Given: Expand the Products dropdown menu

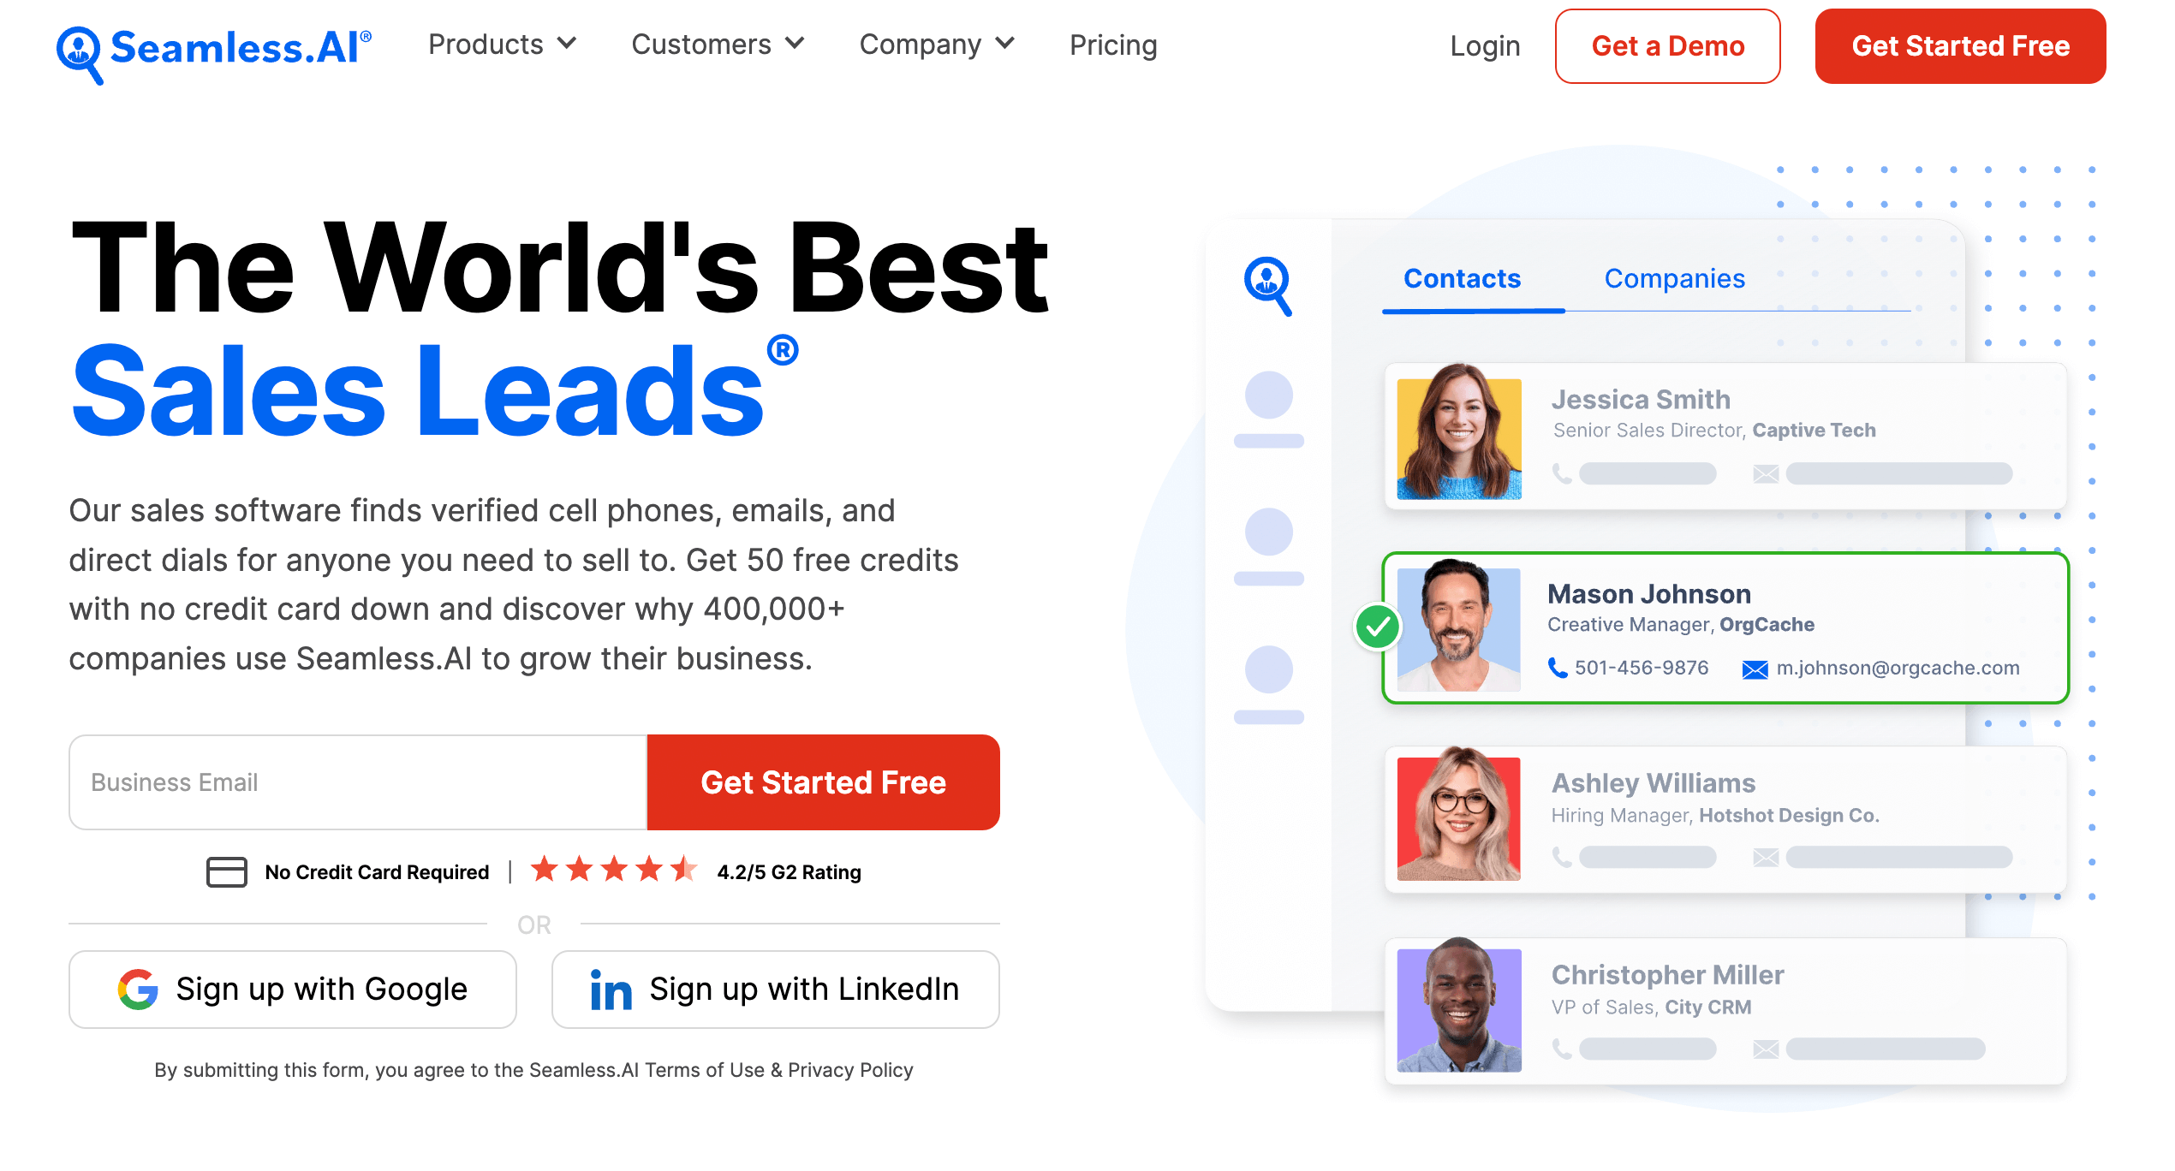Looking at the screenshot, I should click(x=500, y=45).
